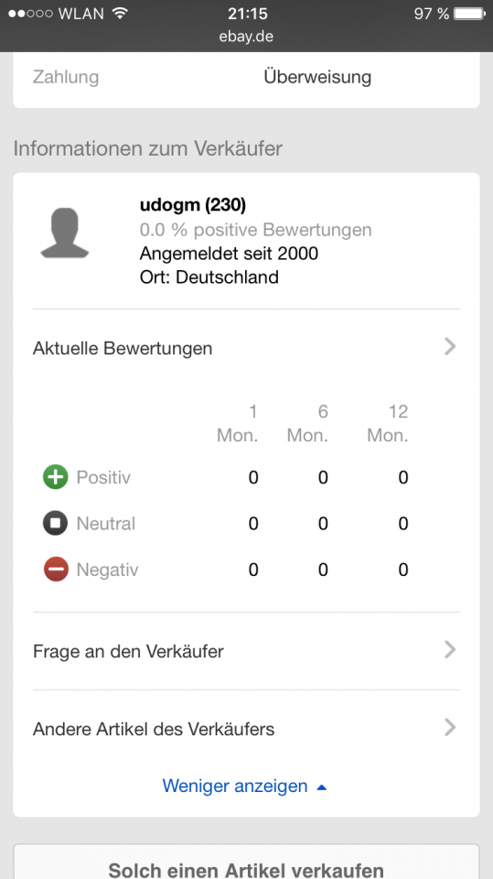This screenshot has height=879, width=493.
Task: Tap the signal strength dots
Action: coord(30,14)
